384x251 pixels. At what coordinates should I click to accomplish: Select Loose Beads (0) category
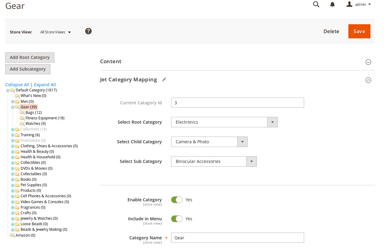[x=34, y=224]
